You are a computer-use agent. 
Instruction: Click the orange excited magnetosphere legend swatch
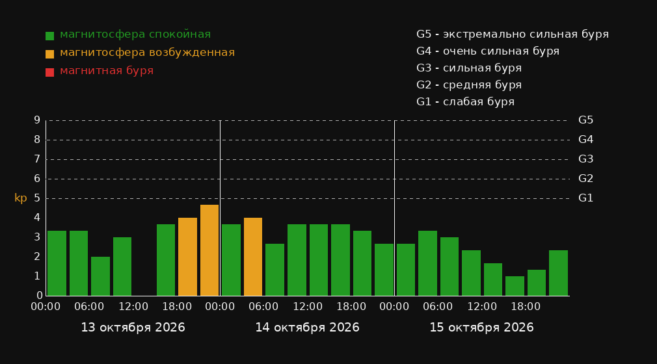(50, 54)
